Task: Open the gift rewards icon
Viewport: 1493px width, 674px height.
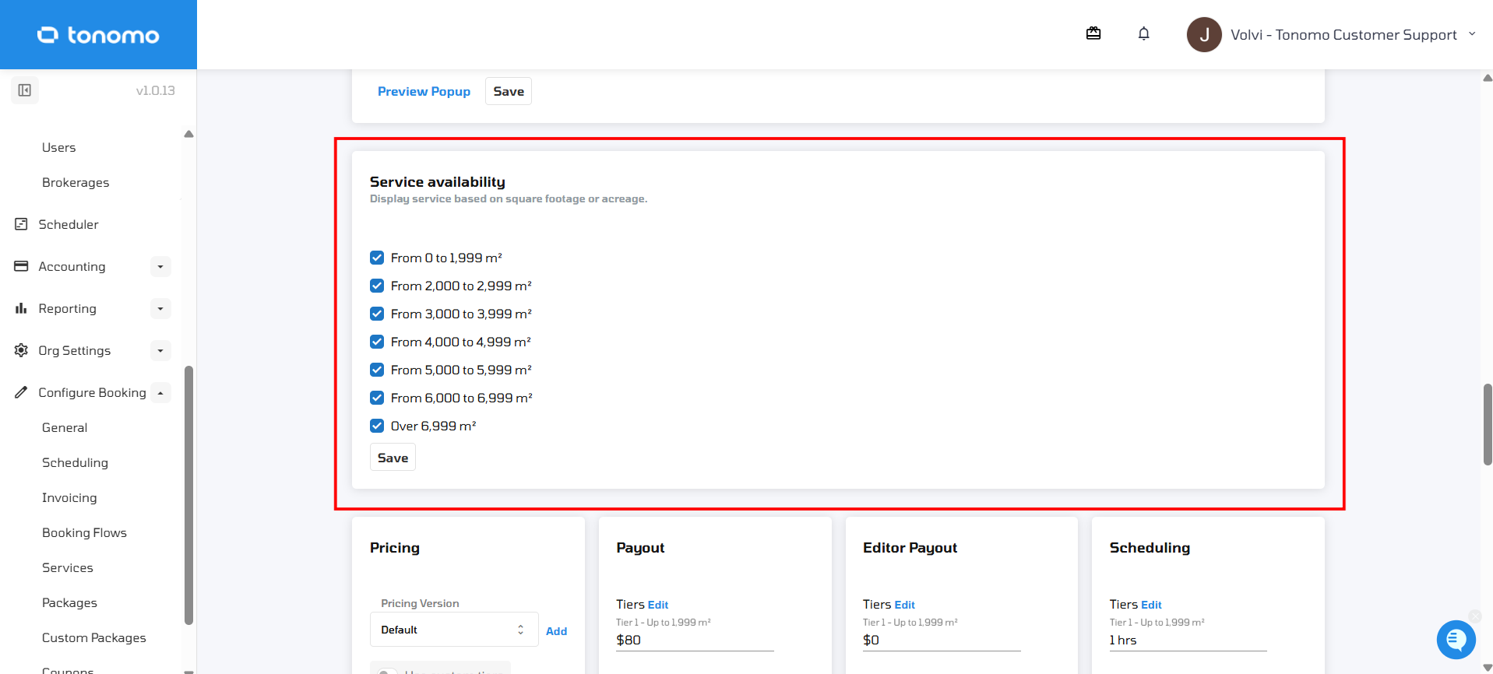Action: coord(1093,33)
